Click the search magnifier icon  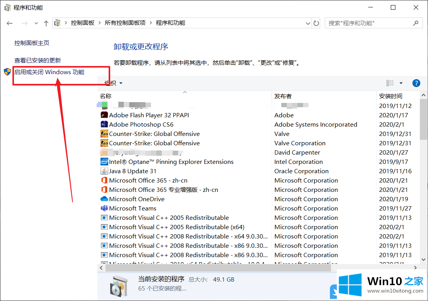(416, 23)
